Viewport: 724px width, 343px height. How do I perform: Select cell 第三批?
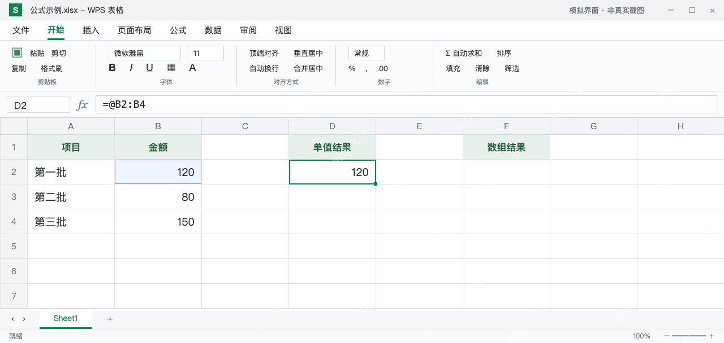click(x=71, y=222)
